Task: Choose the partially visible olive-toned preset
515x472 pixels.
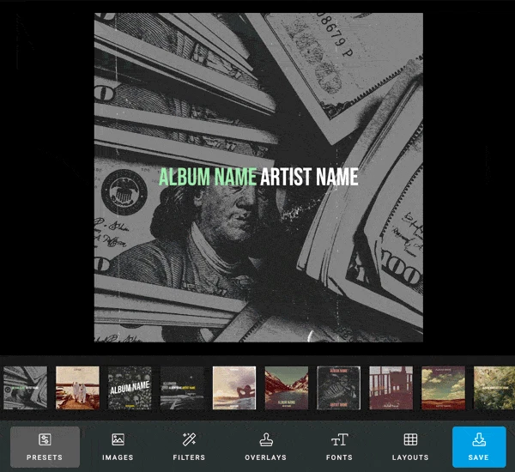Action: click(x=494, y=388)
